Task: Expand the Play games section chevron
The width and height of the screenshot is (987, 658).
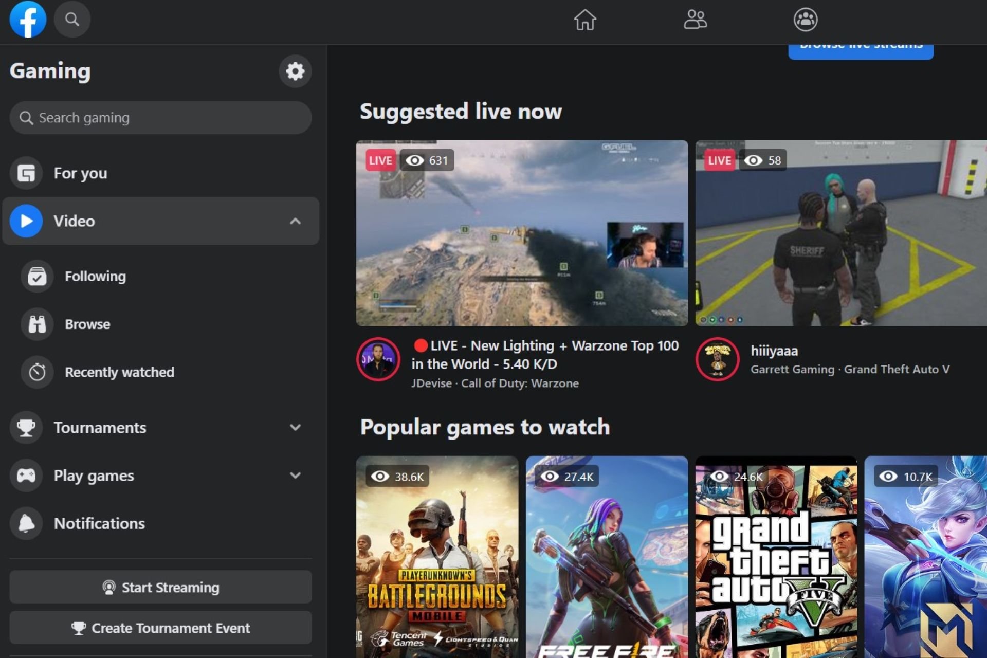Action: pos(295,476)
